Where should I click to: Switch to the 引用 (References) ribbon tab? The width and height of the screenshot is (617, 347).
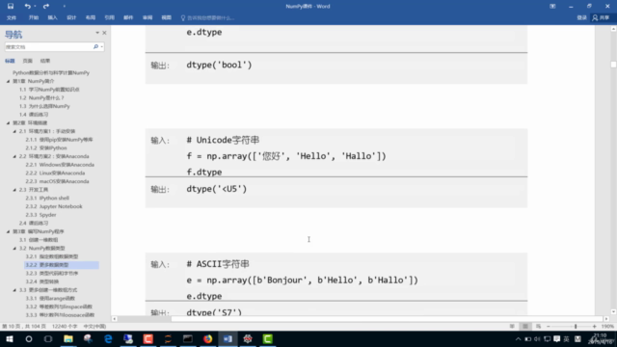point(109,17)
